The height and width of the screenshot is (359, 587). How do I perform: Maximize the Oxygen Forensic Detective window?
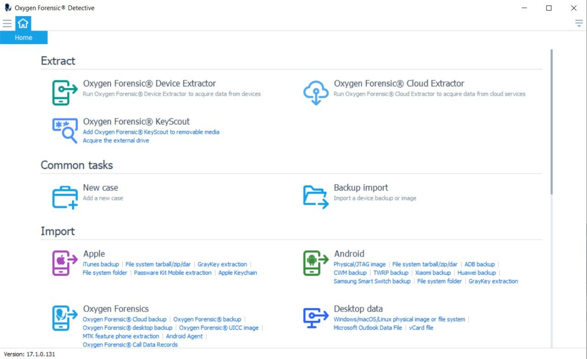pyautogui.click(x=549, y=8)
